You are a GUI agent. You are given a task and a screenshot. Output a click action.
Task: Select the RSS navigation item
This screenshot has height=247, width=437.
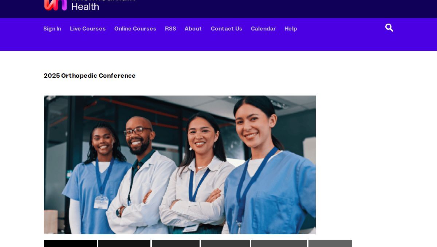click(170, 29)
